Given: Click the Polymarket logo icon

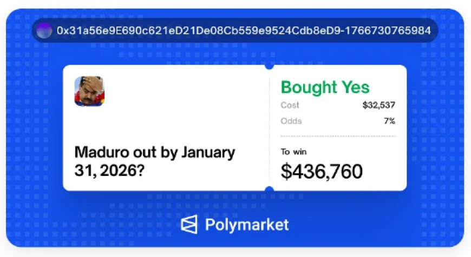Looking at the screenshot, I should pos(189,225).
